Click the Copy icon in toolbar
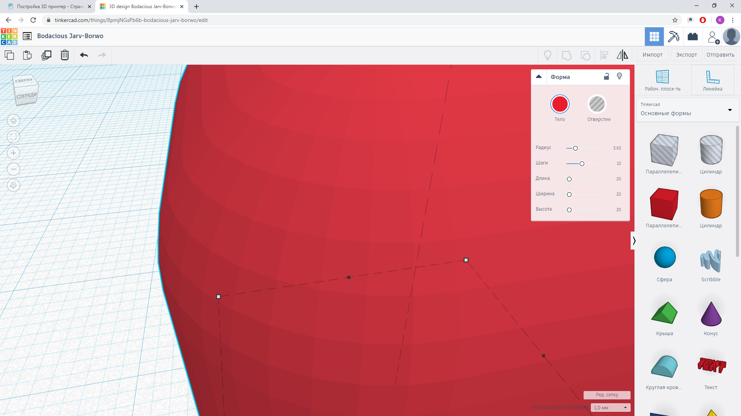 pos(9,55)
